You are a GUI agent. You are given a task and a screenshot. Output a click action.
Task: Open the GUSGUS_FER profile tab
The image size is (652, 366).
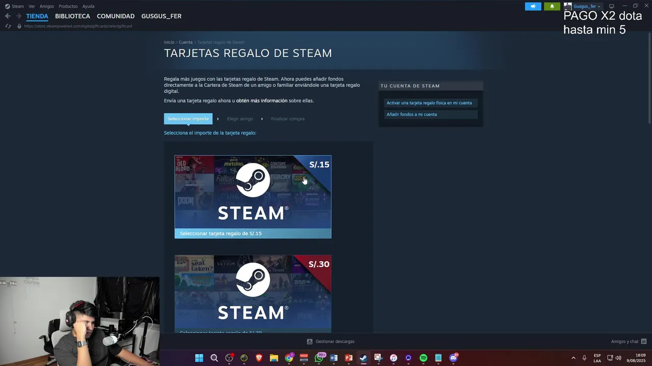[161, 16]
